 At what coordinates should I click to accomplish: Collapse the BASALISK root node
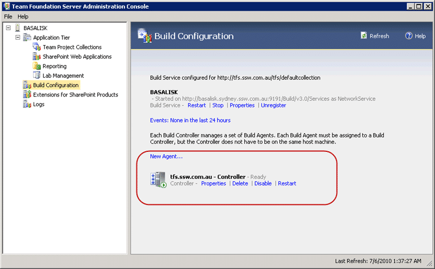click(x=8, y=28)
